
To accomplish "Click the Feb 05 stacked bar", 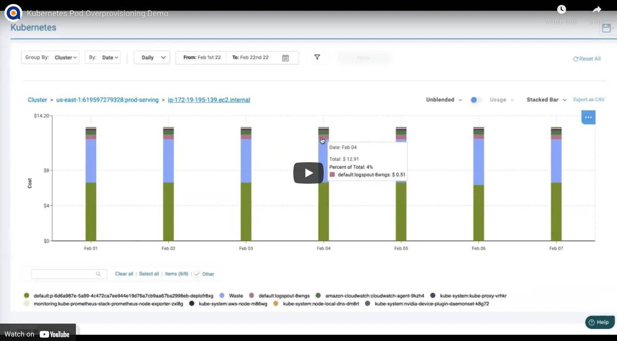I will pos(401,184).
